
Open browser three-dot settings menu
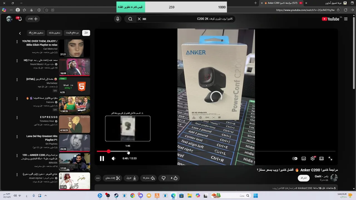11,10
